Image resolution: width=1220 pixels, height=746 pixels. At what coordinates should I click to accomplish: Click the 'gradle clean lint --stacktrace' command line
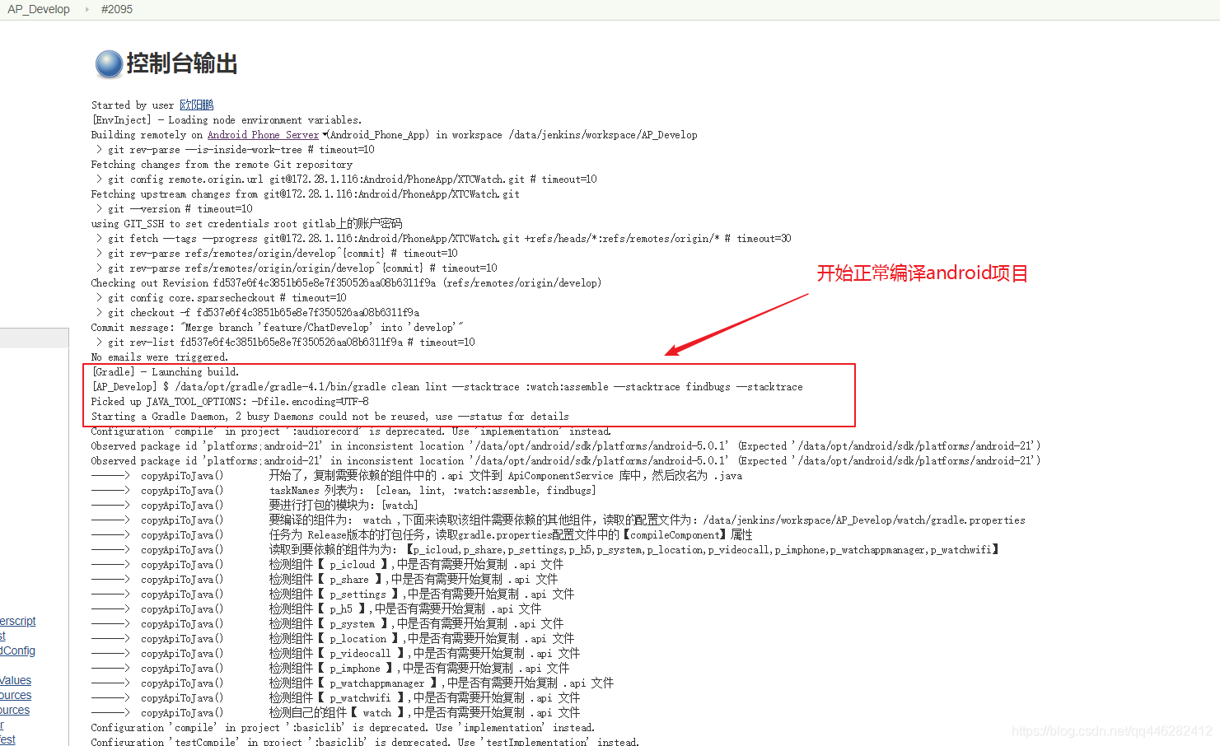point(447,387)
